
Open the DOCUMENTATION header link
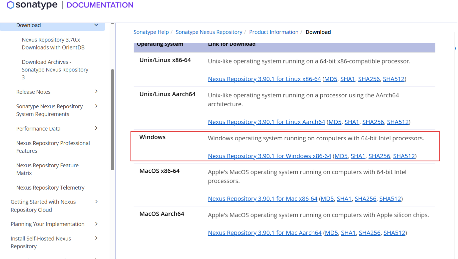pyautogui.click(x=100, y=5)
